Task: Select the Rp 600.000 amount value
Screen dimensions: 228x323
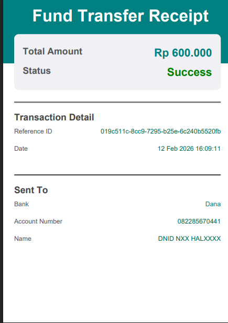Action: (183, 53)
